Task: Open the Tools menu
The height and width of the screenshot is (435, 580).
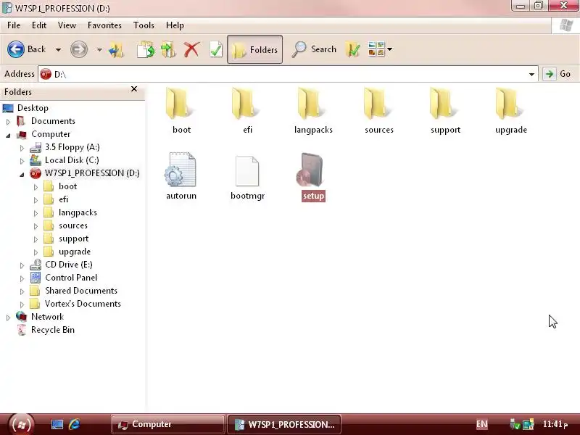Action: (144, 25)
